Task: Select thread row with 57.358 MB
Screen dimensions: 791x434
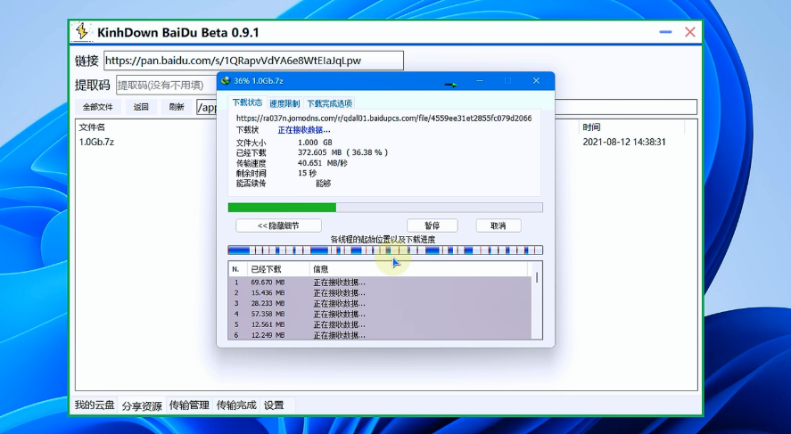Action: click(381, 314)
